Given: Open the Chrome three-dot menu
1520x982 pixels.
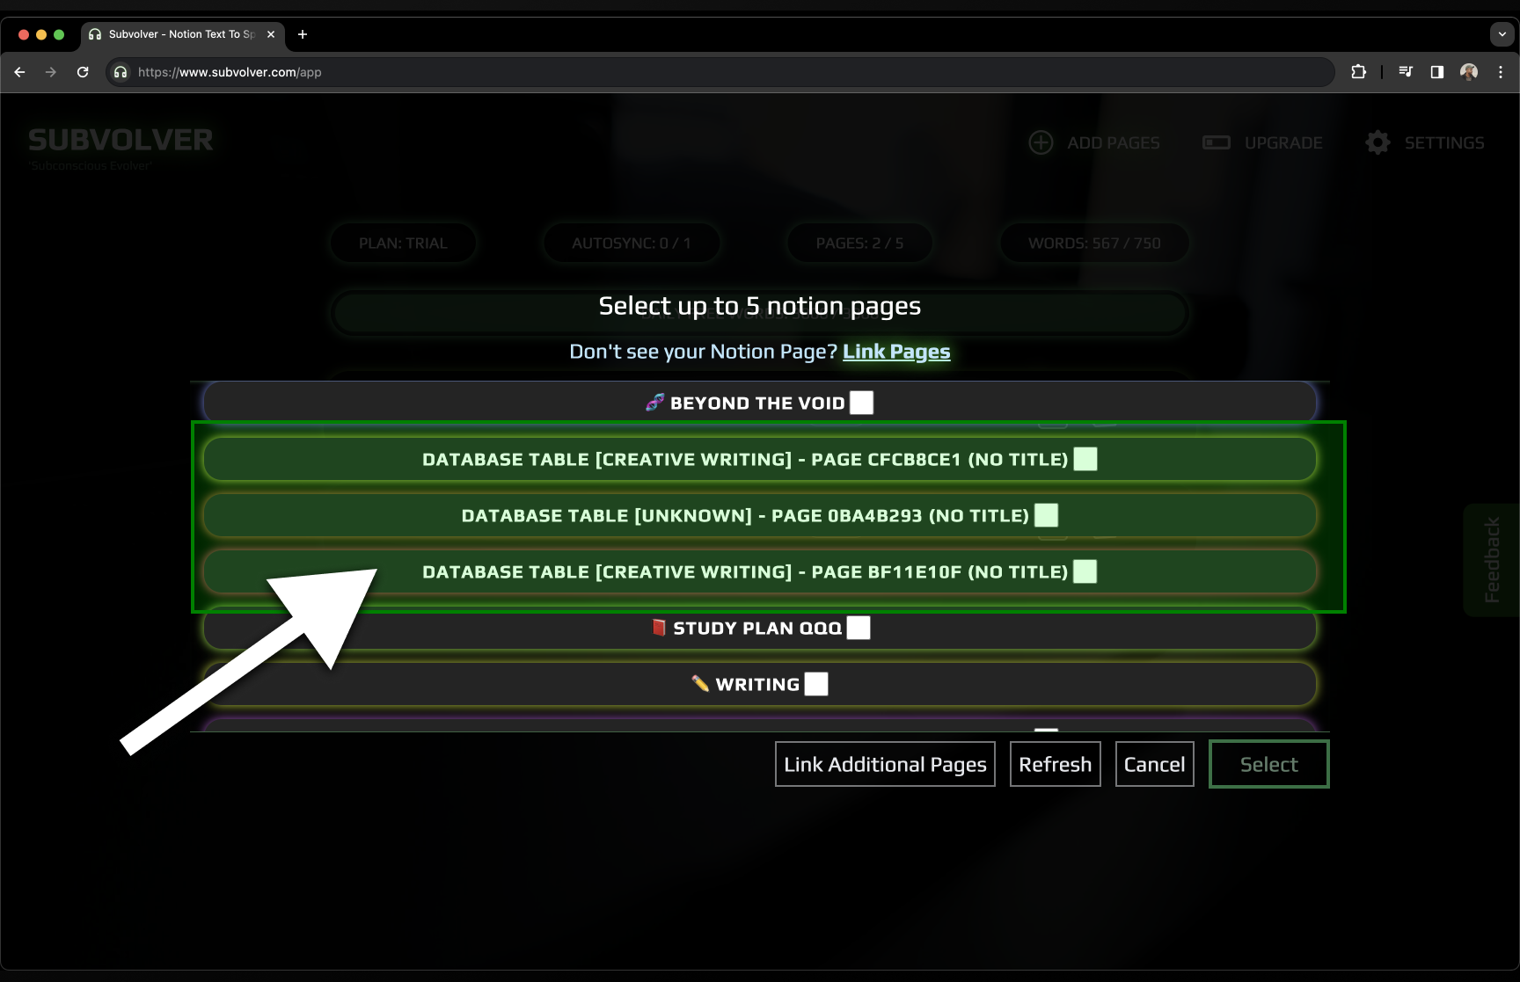Looking at the screenshot, I should (x=1501, y=72).
